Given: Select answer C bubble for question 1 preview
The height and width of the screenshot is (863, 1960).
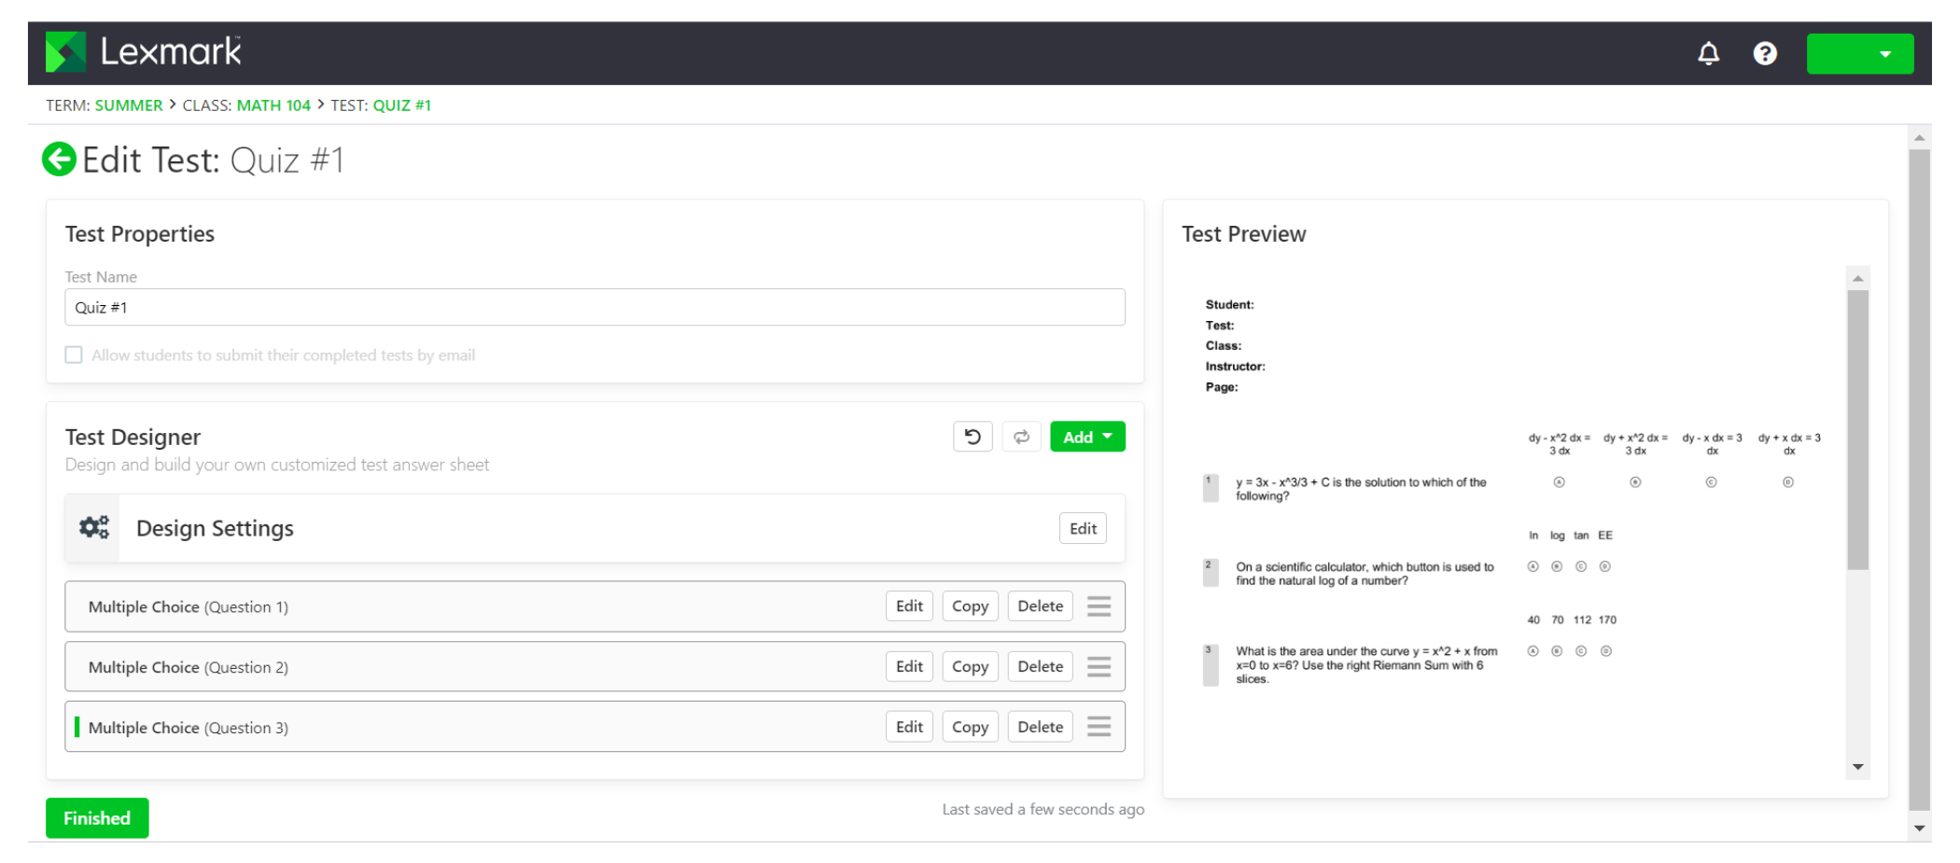Looking at the screenshot, I should point(1711,482).
